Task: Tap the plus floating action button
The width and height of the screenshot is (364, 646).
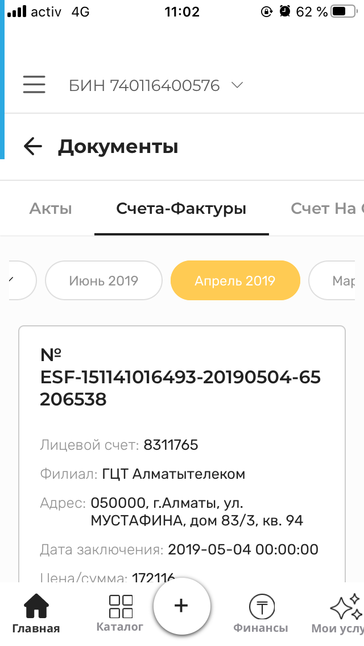Action: 181,606
